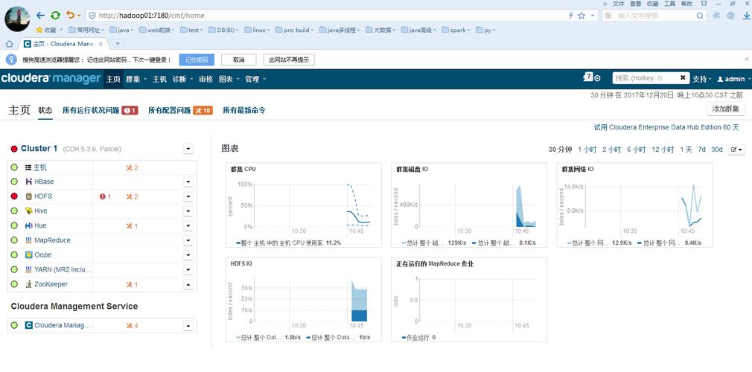Open the Hue actions dropdown
This screenshot has width=752, height=372.
pos(188,225)
